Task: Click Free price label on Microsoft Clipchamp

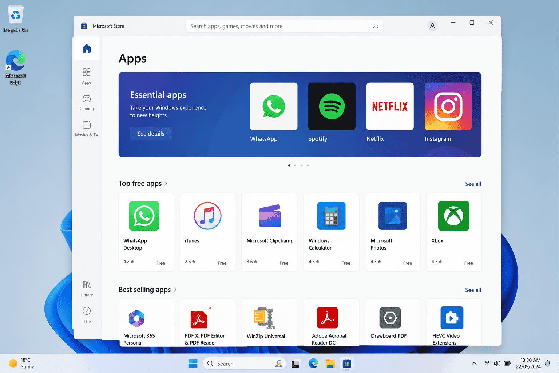Action: pos(284,263)
